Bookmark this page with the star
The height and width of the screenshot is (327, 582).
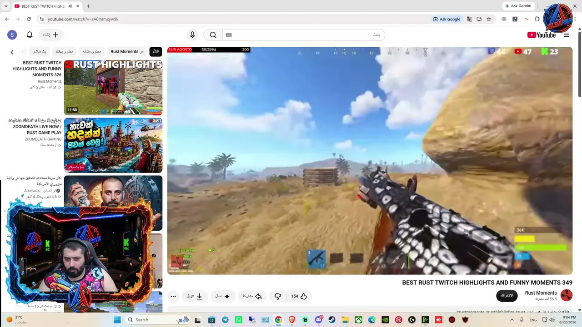489,19
